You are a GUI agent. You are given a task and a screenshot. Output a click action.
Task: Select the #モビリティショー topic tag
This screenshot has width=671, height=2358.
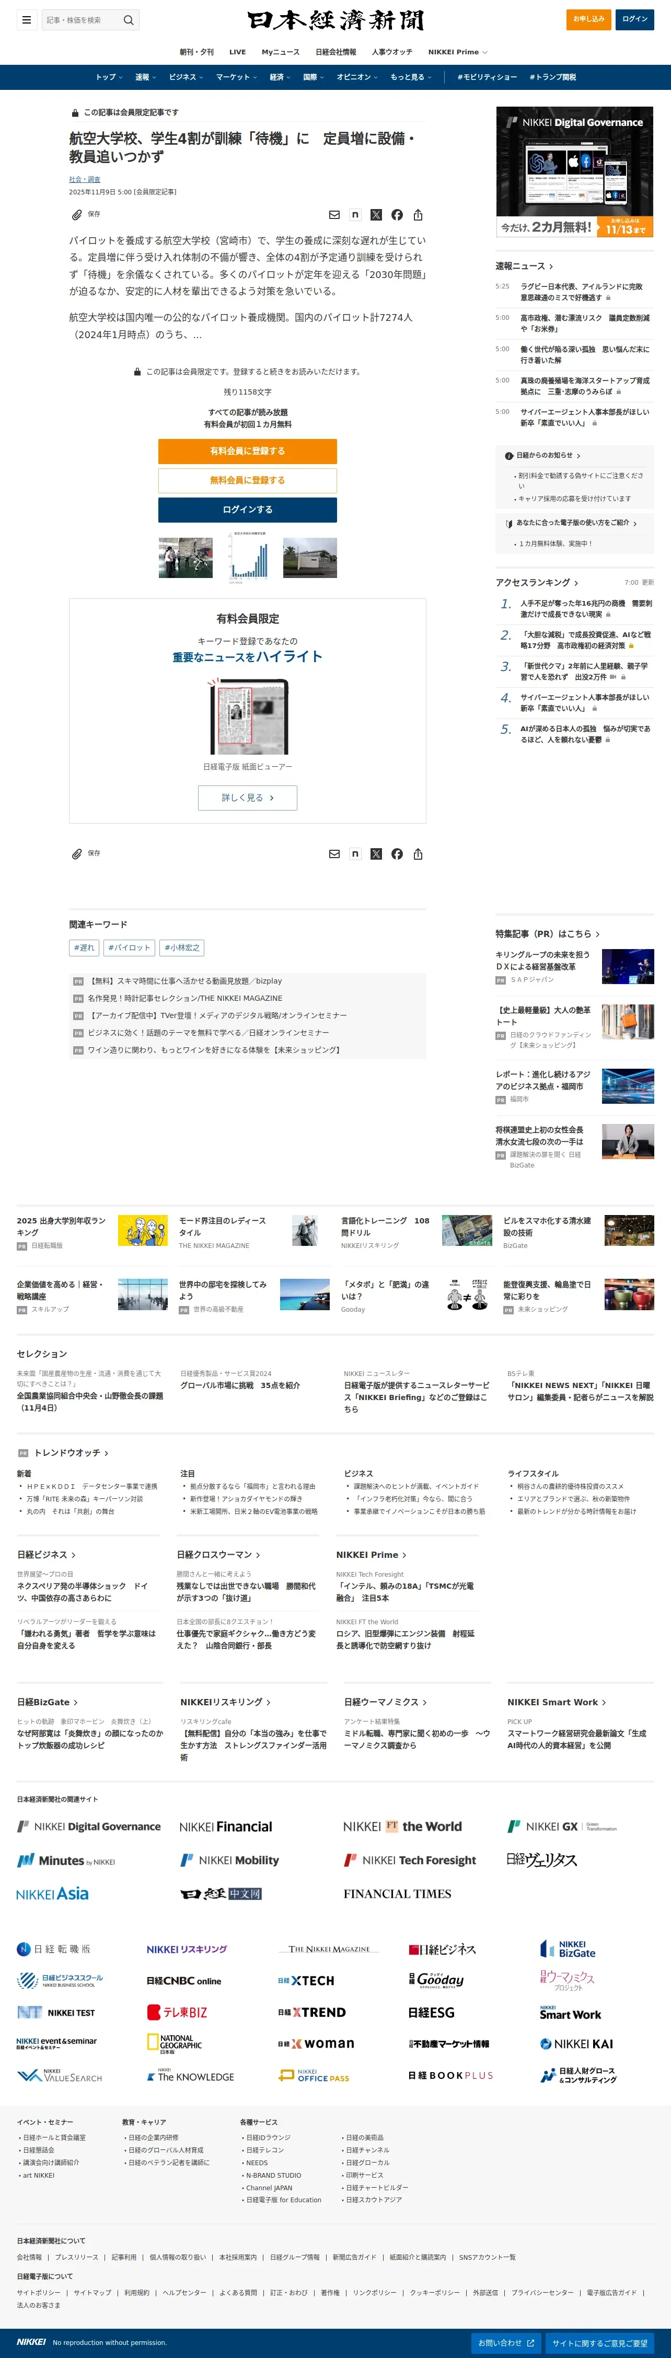point(487,77)
